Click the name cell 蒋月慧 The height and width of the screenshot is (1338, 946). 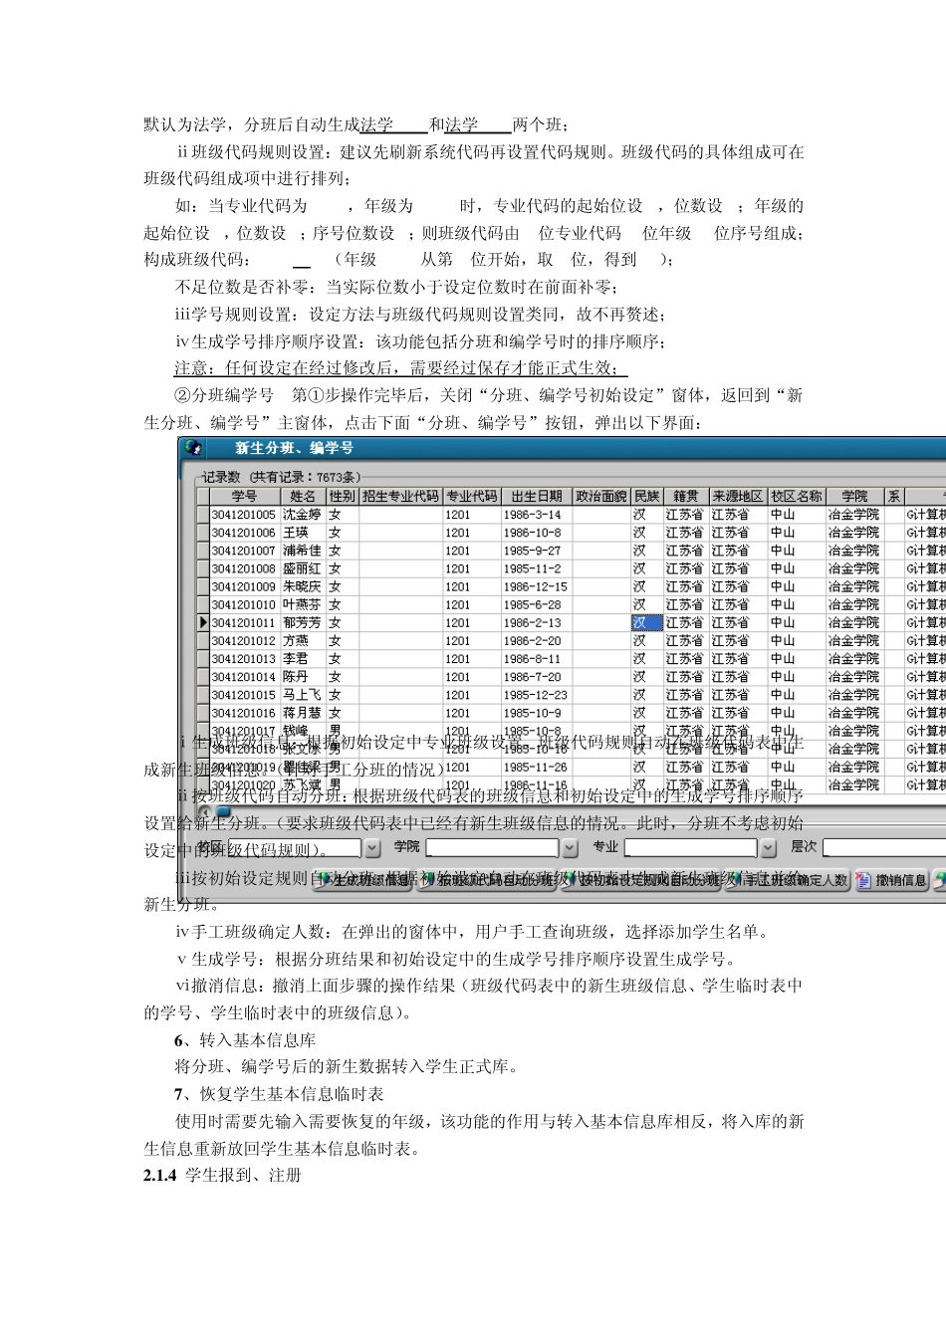pos(303,712)
